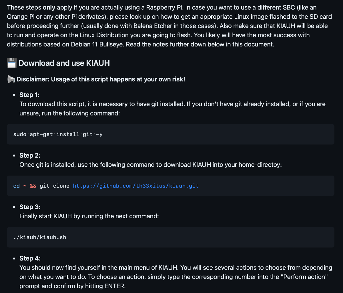
Task: Click inside the sudo apt-get install code block
Action: [x=171, y=134]
